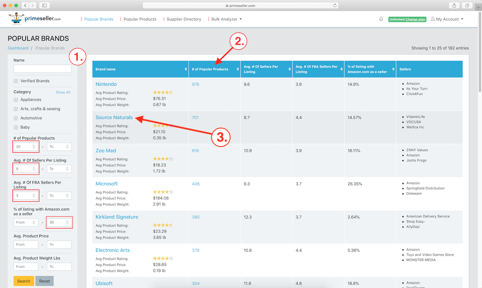Toggle the Safari sidebar button
This screenshot has width=482, height=288.
click(44, 5)
